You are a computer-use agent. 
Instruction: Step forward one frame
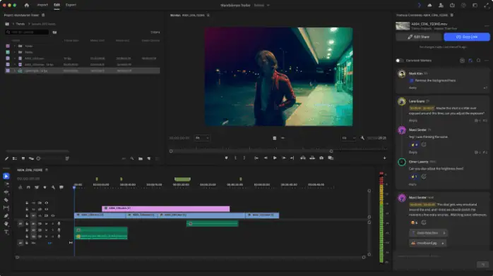(x=284, y=158)
